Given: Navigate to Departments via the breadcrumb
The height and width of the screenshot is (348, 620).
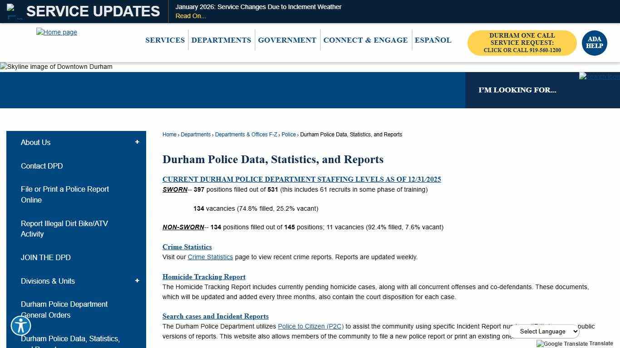Looking at the screenshot, I should click(196, 134).
